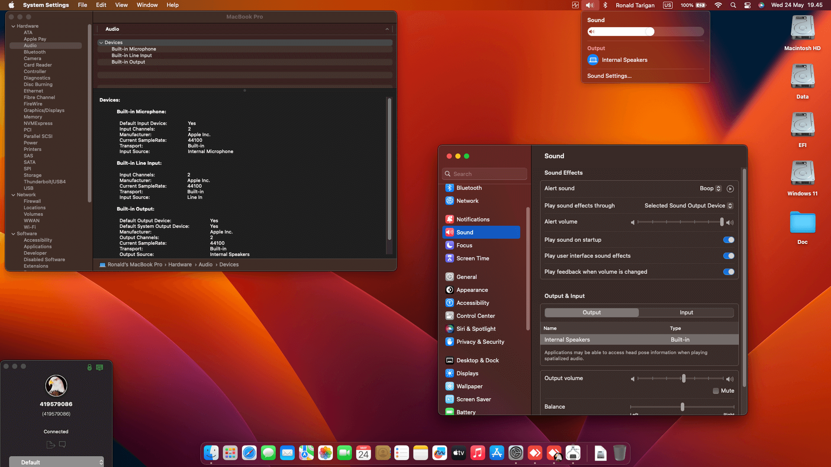Disable Play user interface sound effects
Screen dimensions: 831x467
coord(728,256)
